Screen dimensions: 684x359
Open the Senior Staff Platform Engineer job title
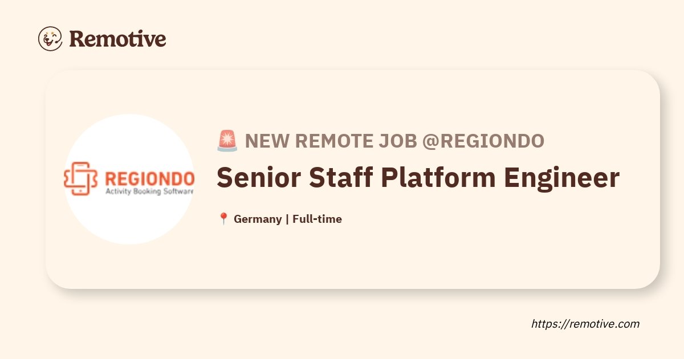(418, 178)
